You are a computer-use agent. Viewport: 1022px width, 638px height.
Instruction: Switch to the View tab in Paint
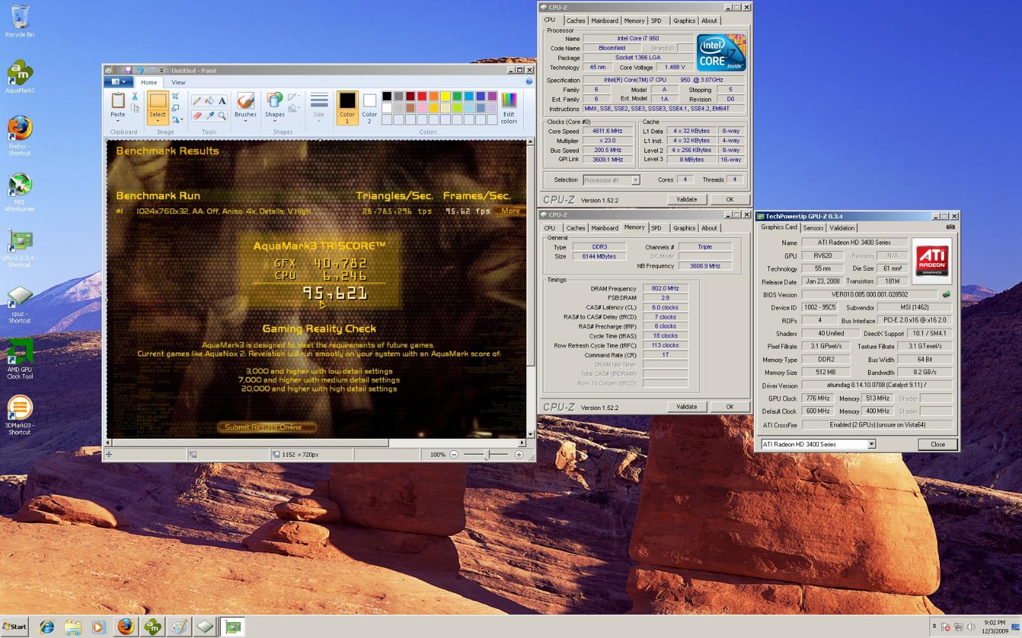pyautogui.click(x=178, y=82)
